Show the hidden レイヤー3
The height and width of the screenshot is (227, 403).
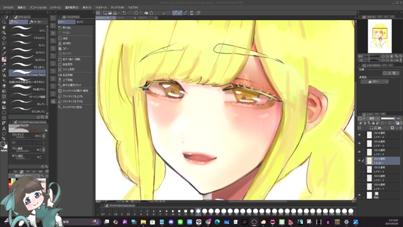point(360,170)
